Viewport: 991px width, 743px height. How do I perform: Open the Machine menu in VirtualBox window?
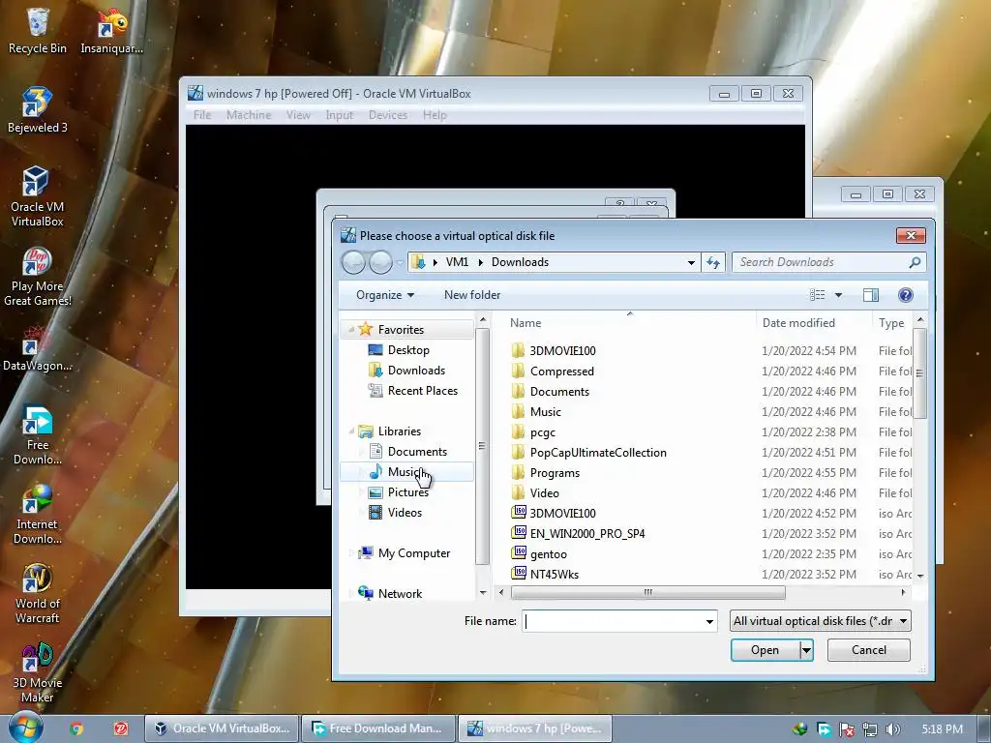click(x=249, y=115)
